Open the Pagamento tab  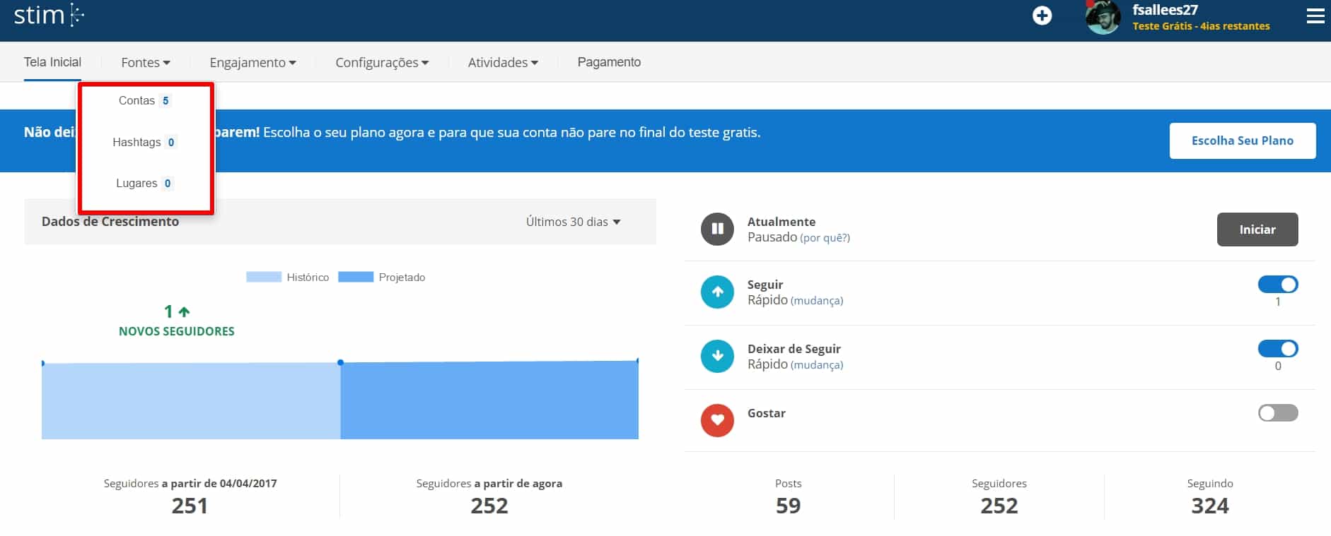(x=609, y=62)
